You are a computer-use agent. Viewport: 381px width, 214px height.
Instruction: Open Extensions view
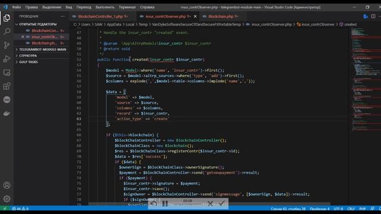tap(7, 86)
